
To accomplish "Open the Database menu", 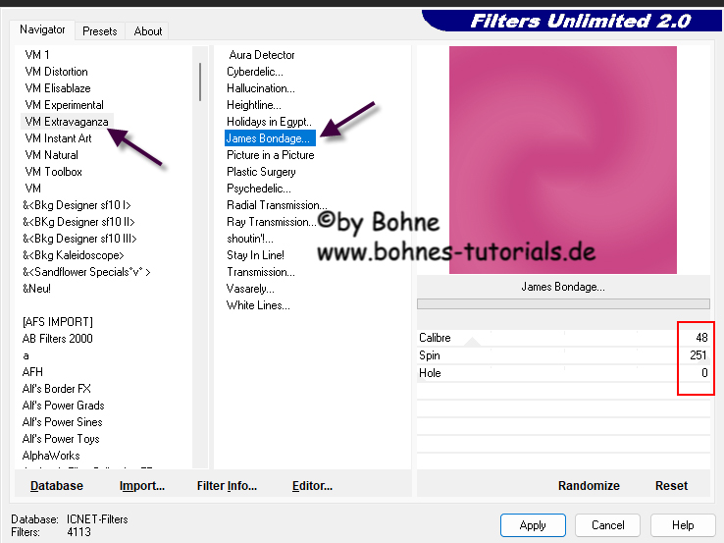I will (57, 486).
